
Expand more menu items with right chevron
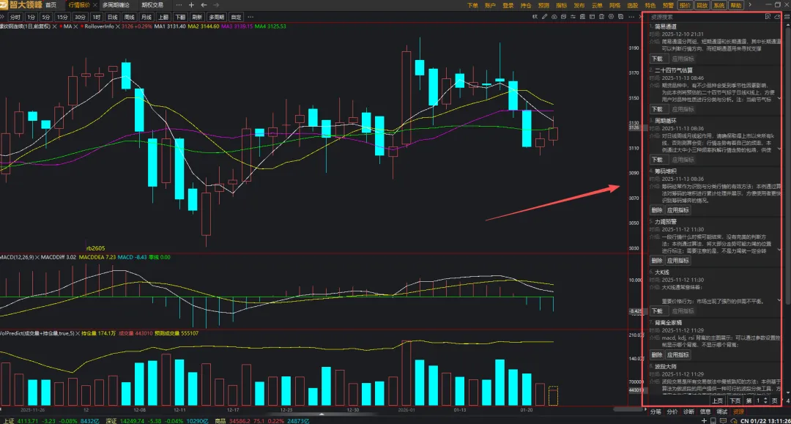(x=750, y=5)
